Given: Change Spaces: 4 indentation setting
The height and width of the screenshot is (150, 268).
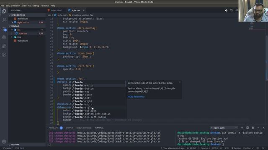Looking at the screenshot, I should (x=206, y=148).
